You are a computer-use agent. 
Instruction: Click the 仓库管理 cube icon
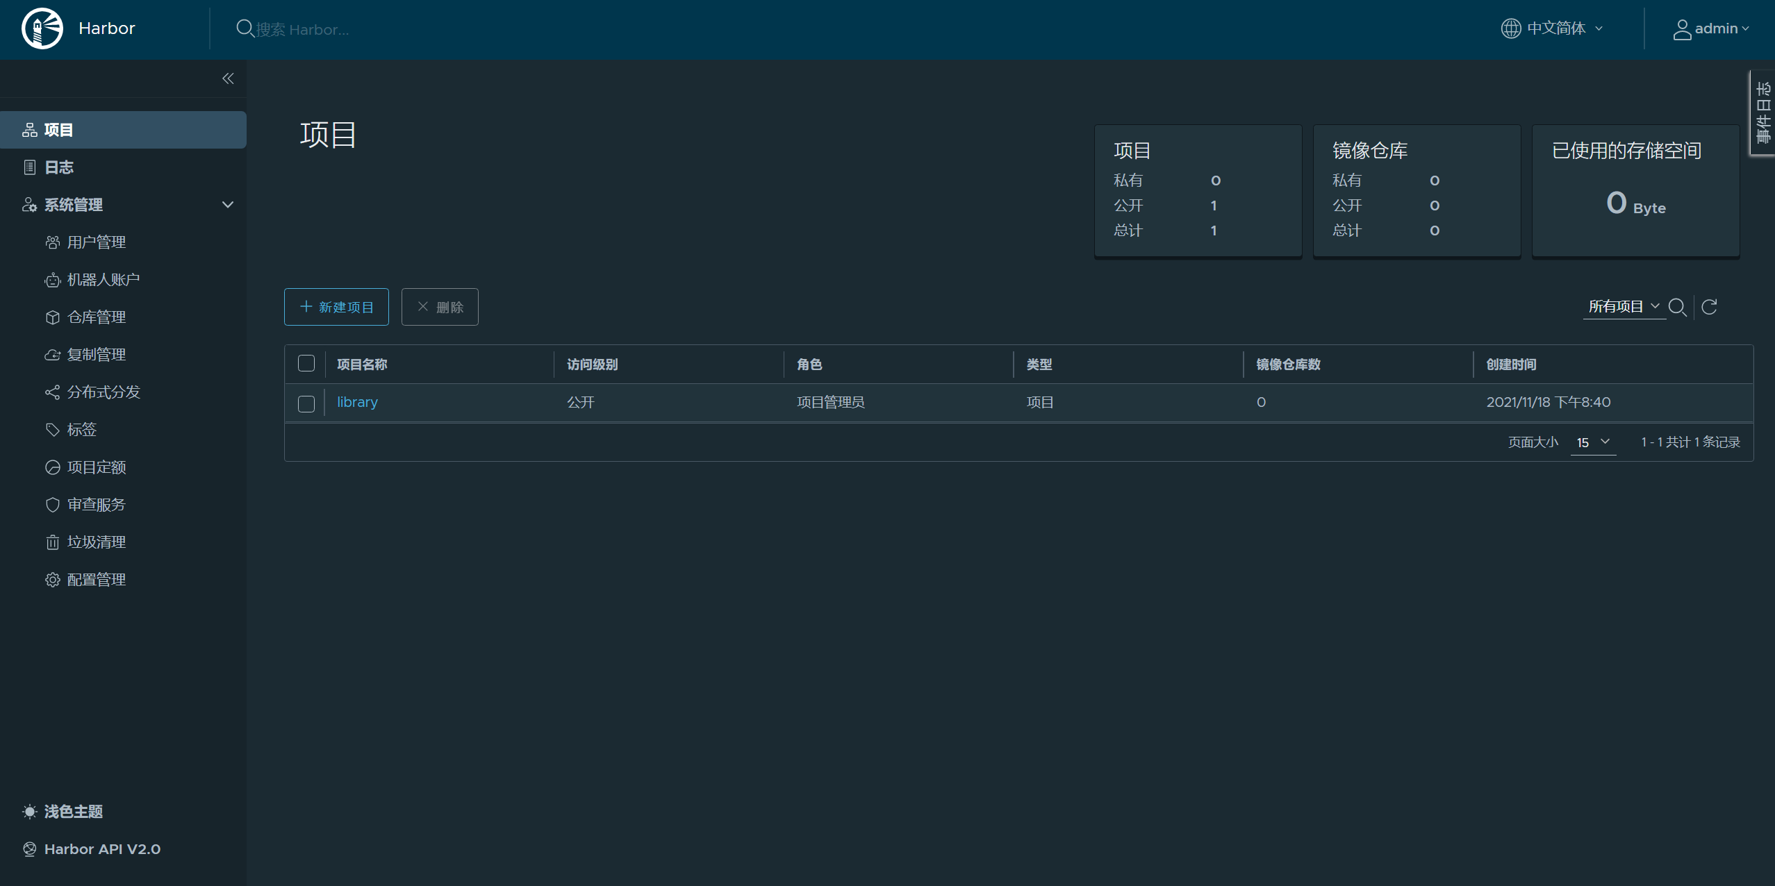click(53, 317)
